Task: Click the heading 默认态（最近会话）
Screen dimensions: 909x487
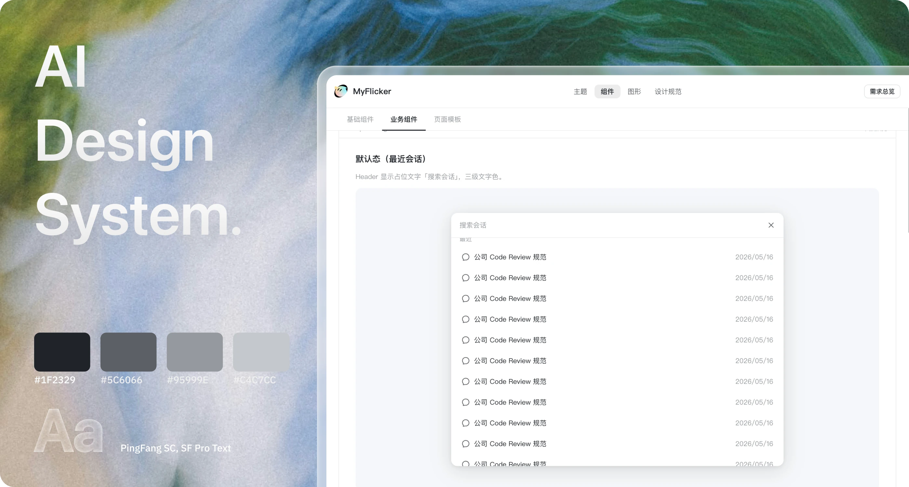Action: pos(391,159)
